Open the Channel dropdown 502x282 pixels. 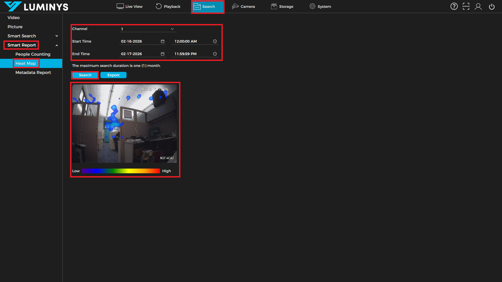click(147, 29)
